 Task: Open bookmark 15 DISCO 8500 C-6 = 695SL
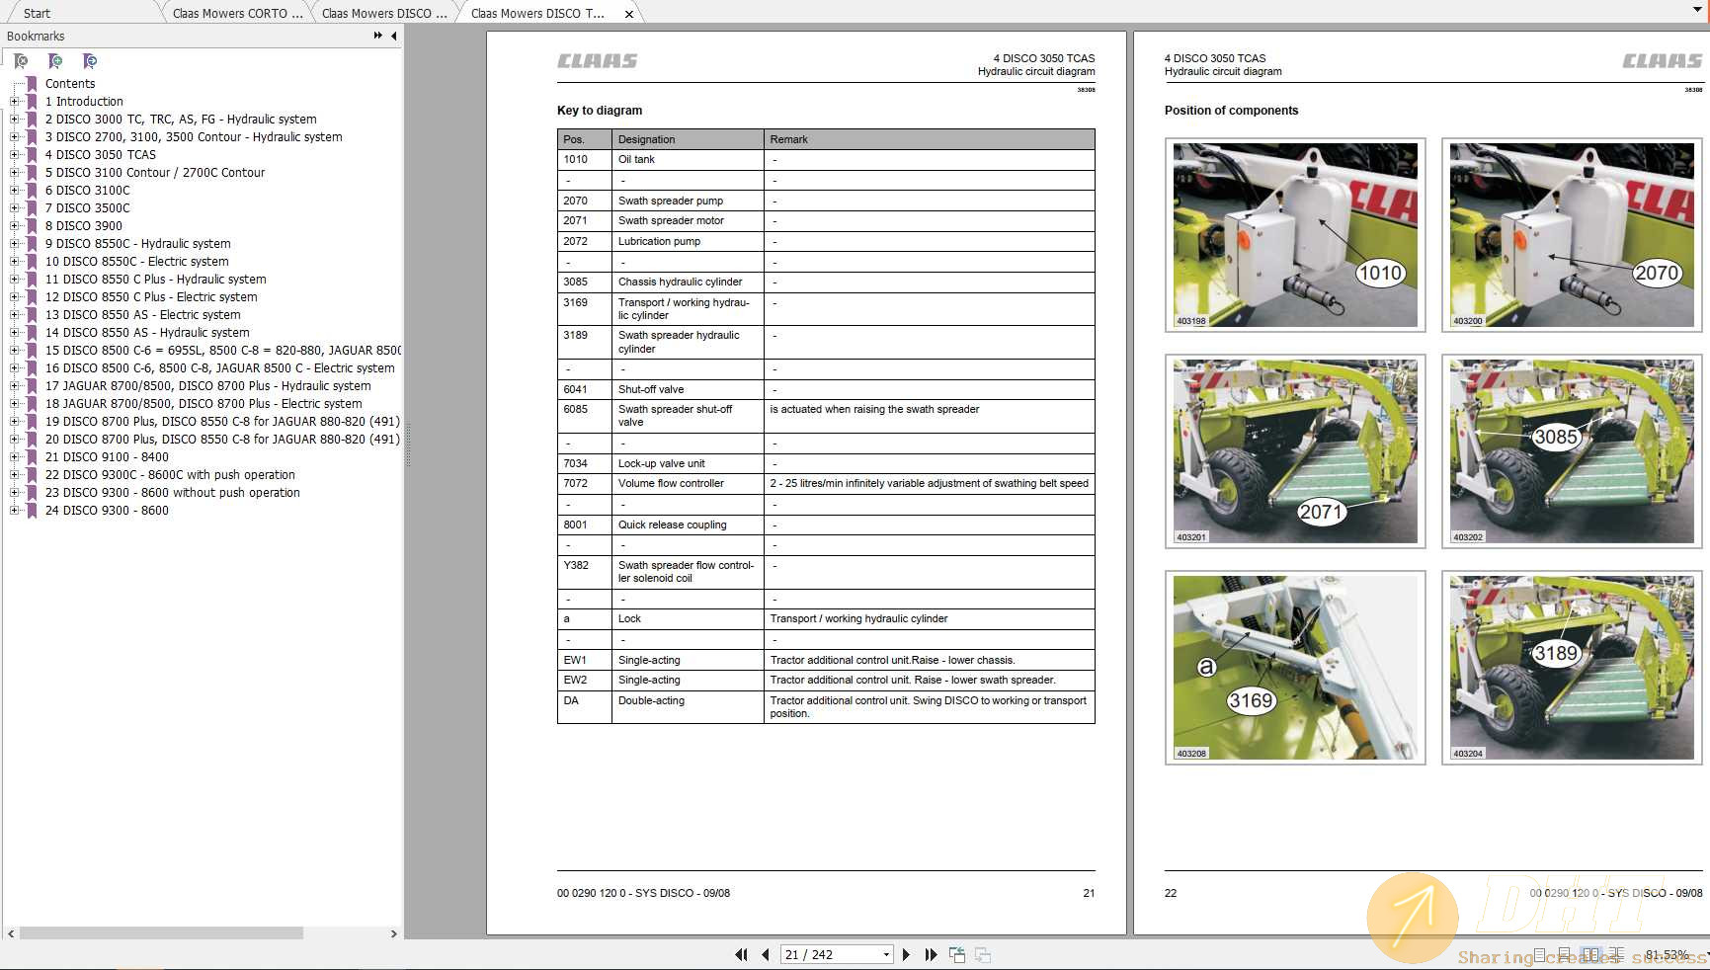tap(222, 351)
